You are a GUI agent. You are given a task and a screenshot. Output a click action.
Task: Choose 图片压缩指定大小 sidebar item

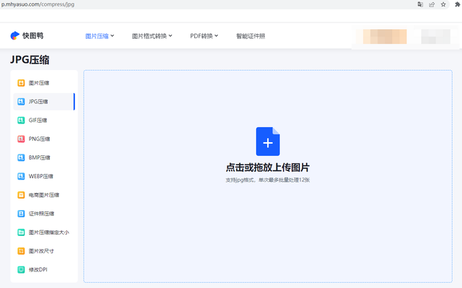[x=44, y=232]
